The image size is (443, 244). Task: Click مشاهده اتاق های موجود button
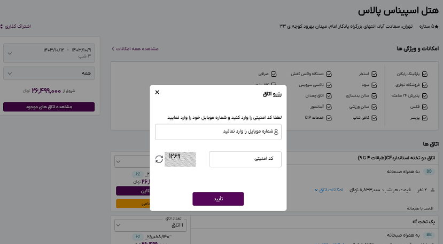pos(49,107)
